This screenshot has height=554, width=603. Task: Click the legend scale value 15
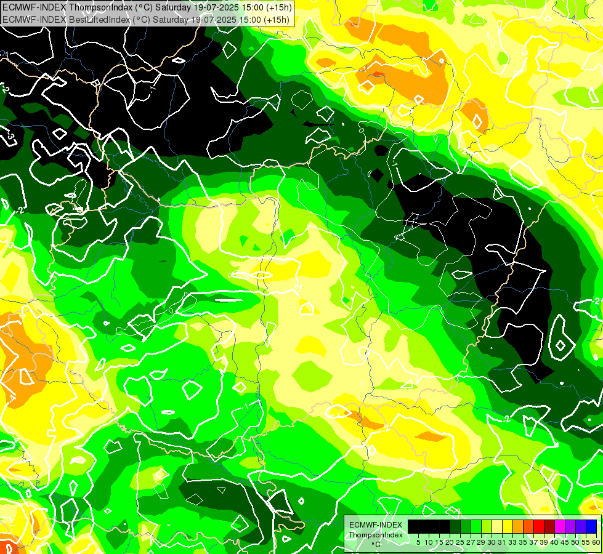click(440, 542)
